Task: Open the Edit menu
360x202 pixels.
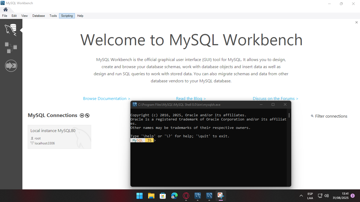Action: coord(14,16)
